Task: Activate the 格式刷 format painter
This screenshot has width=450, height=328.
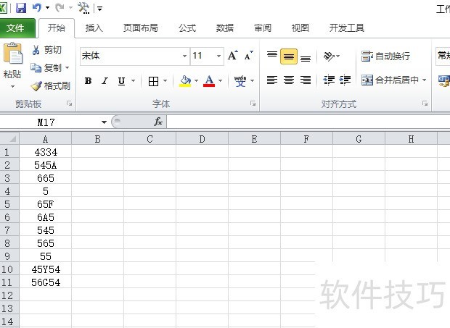Action: [50, 85]
